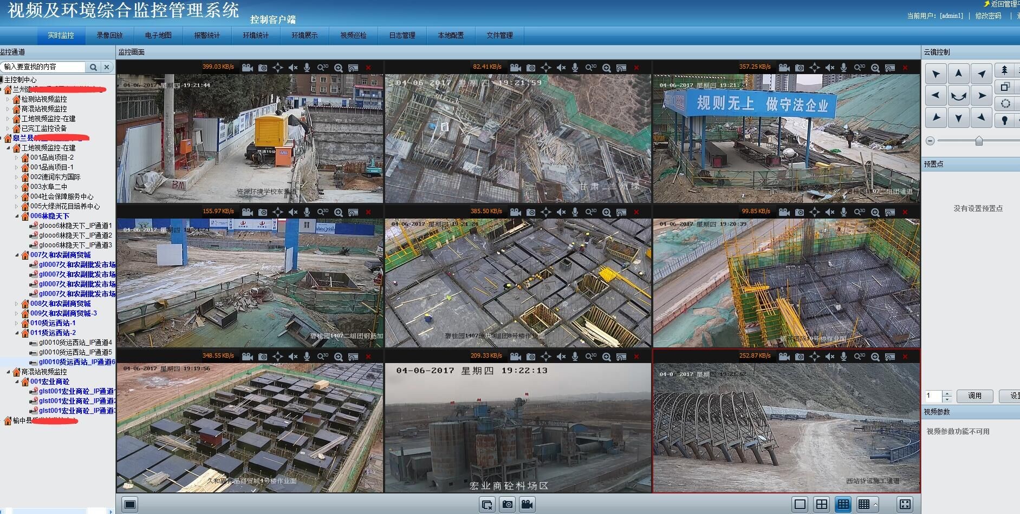Expand the 008久和农副商贸城 tree node
This screenshot has width=1020, height=514.
pyautogui.click(x=17, y=304)
